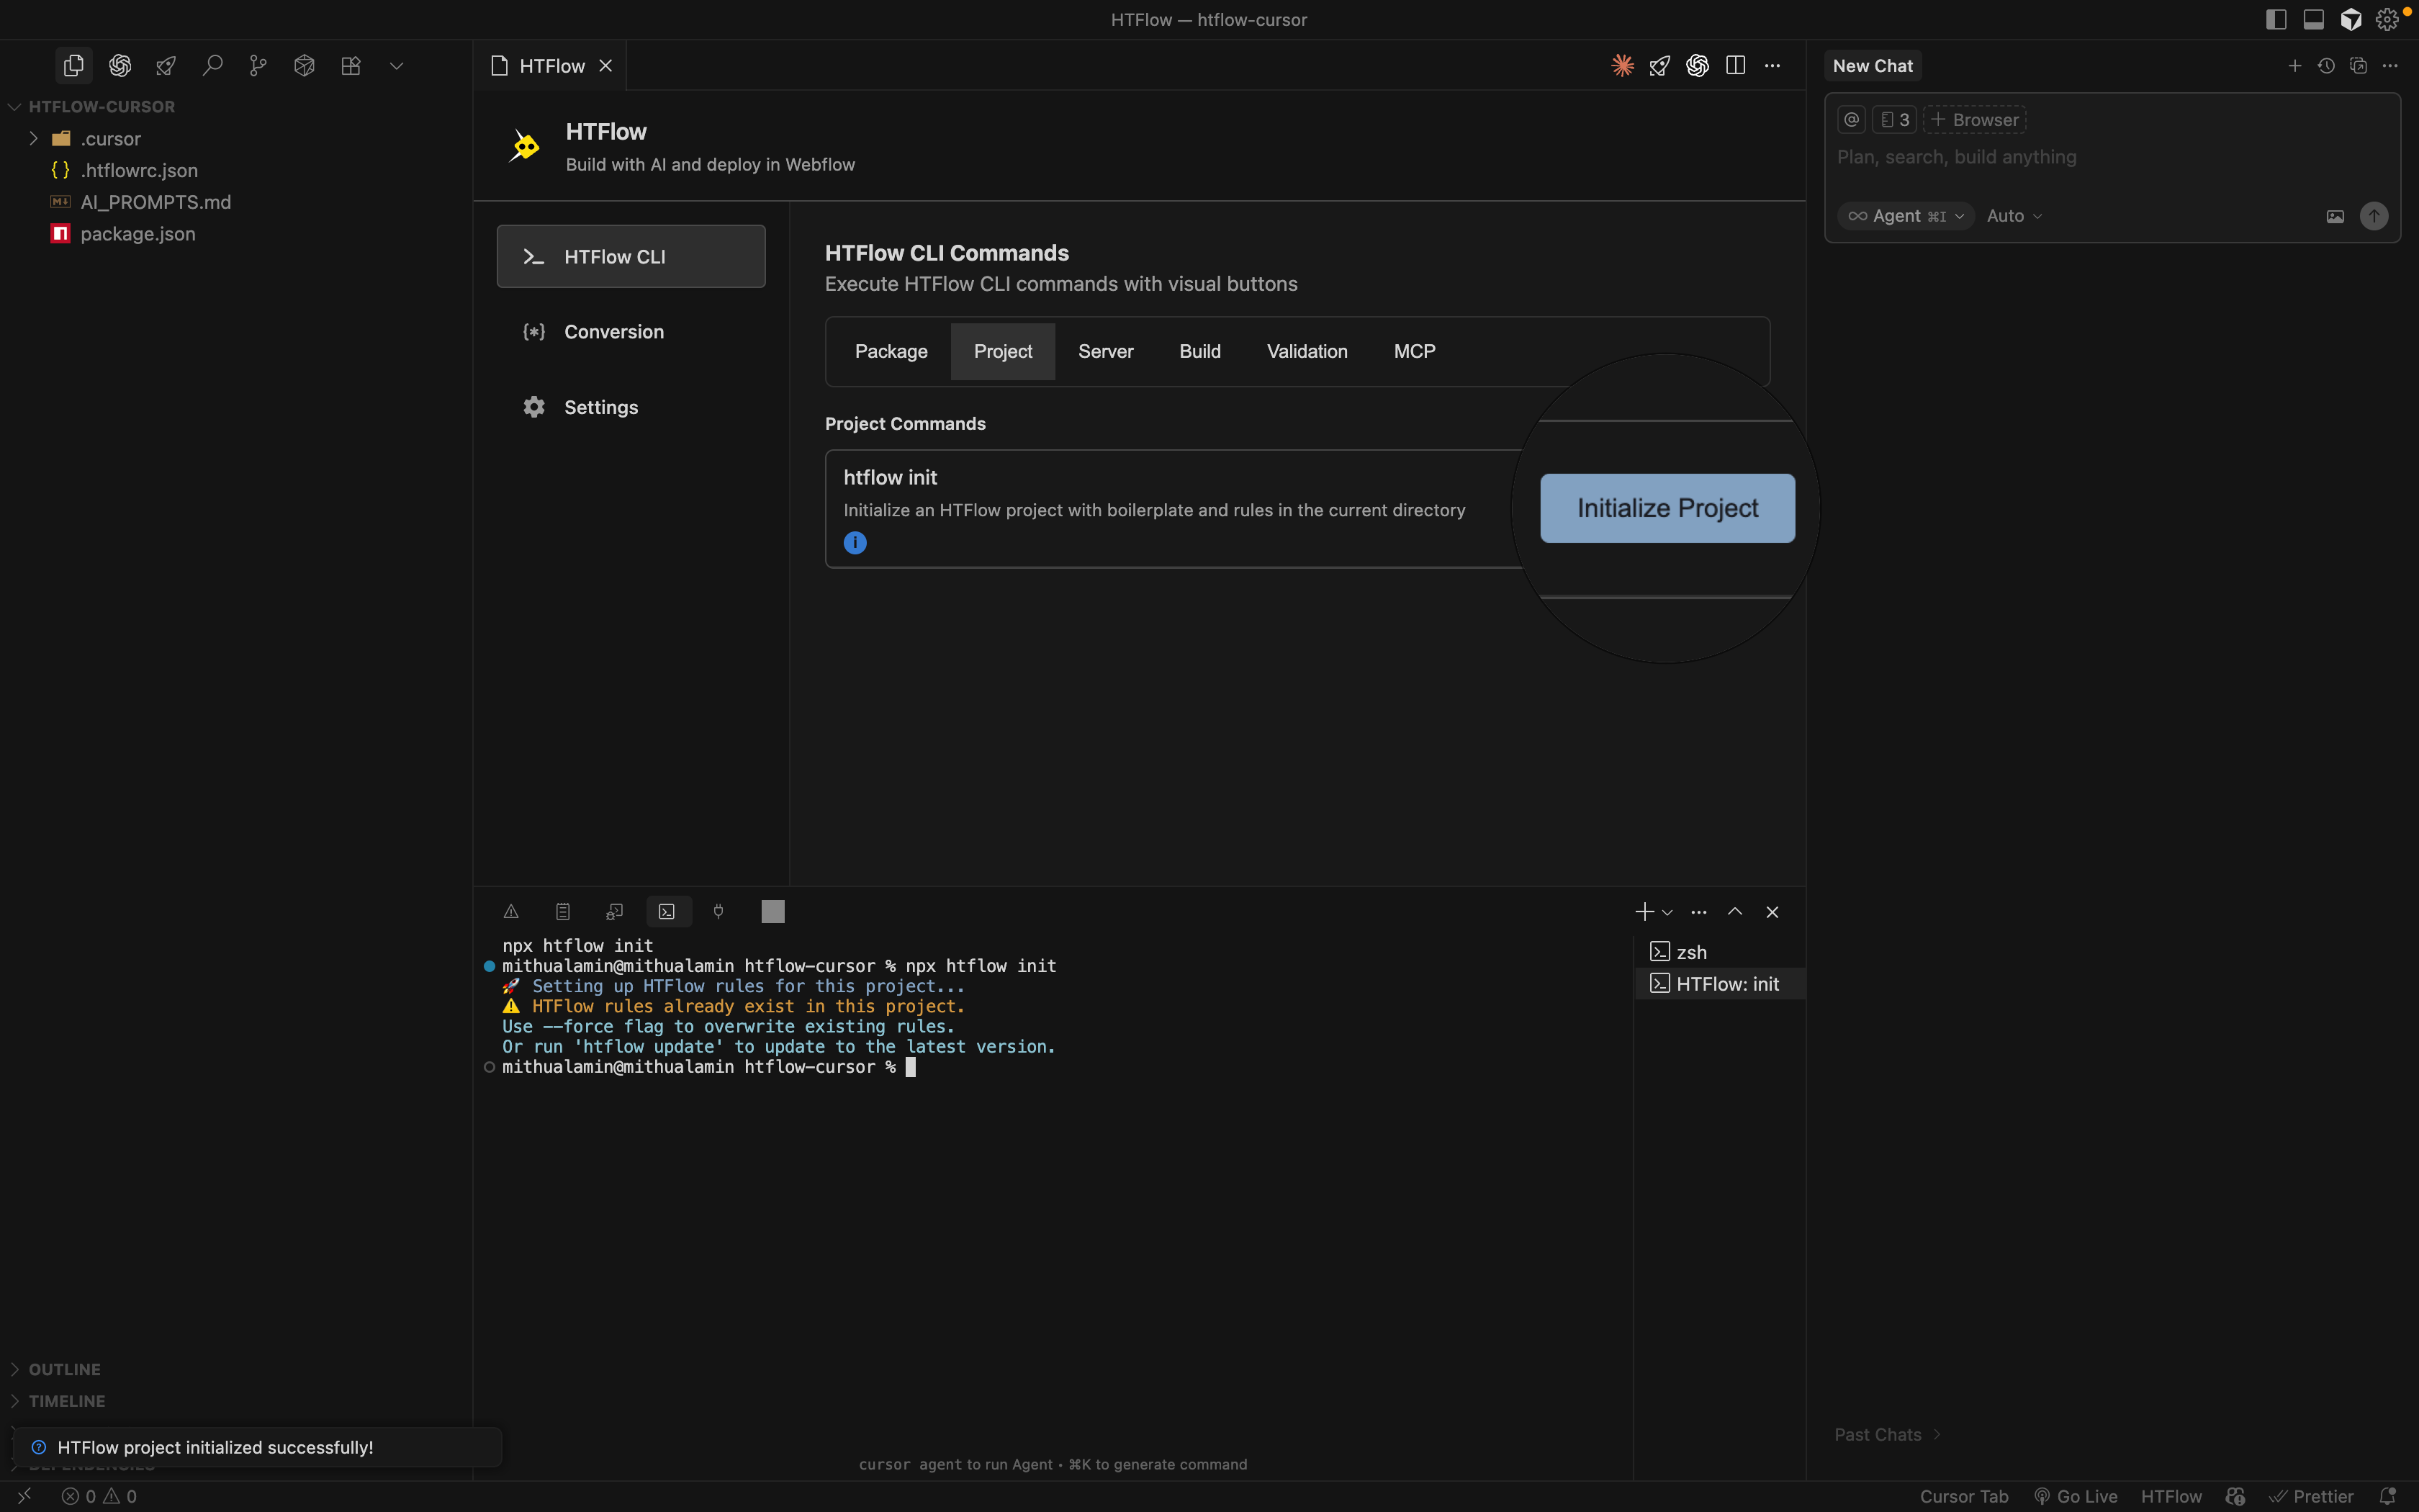View chat history via clock icon
The height and width of the screenshot is (1512, 2419).
2326,65
